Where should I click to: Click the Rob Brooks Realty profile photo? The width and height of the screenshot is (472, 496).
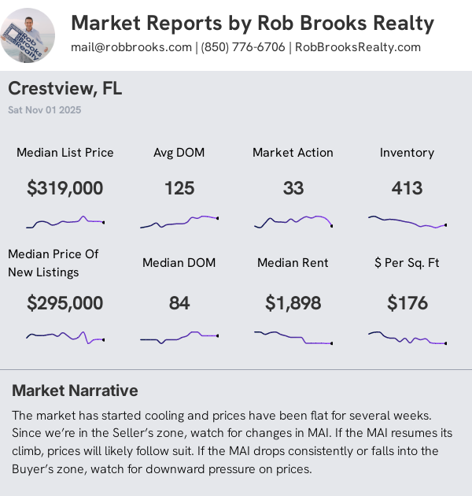point(28,35)
